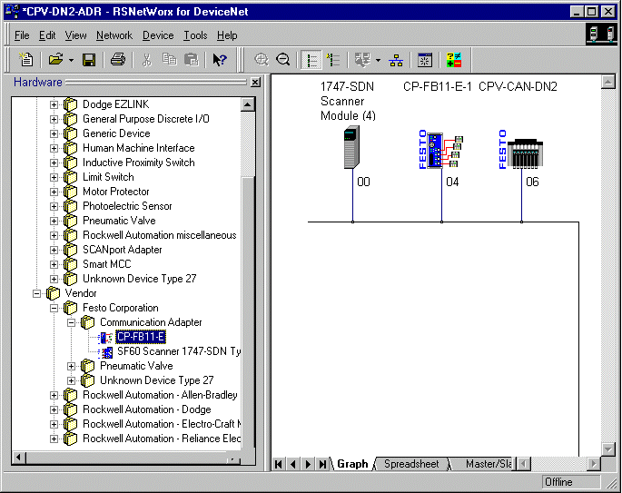Image resolution: width=622 pixels, height=493 pixels.
Task: Click hardware tree scroll up arrow
Action: [248, 104]
